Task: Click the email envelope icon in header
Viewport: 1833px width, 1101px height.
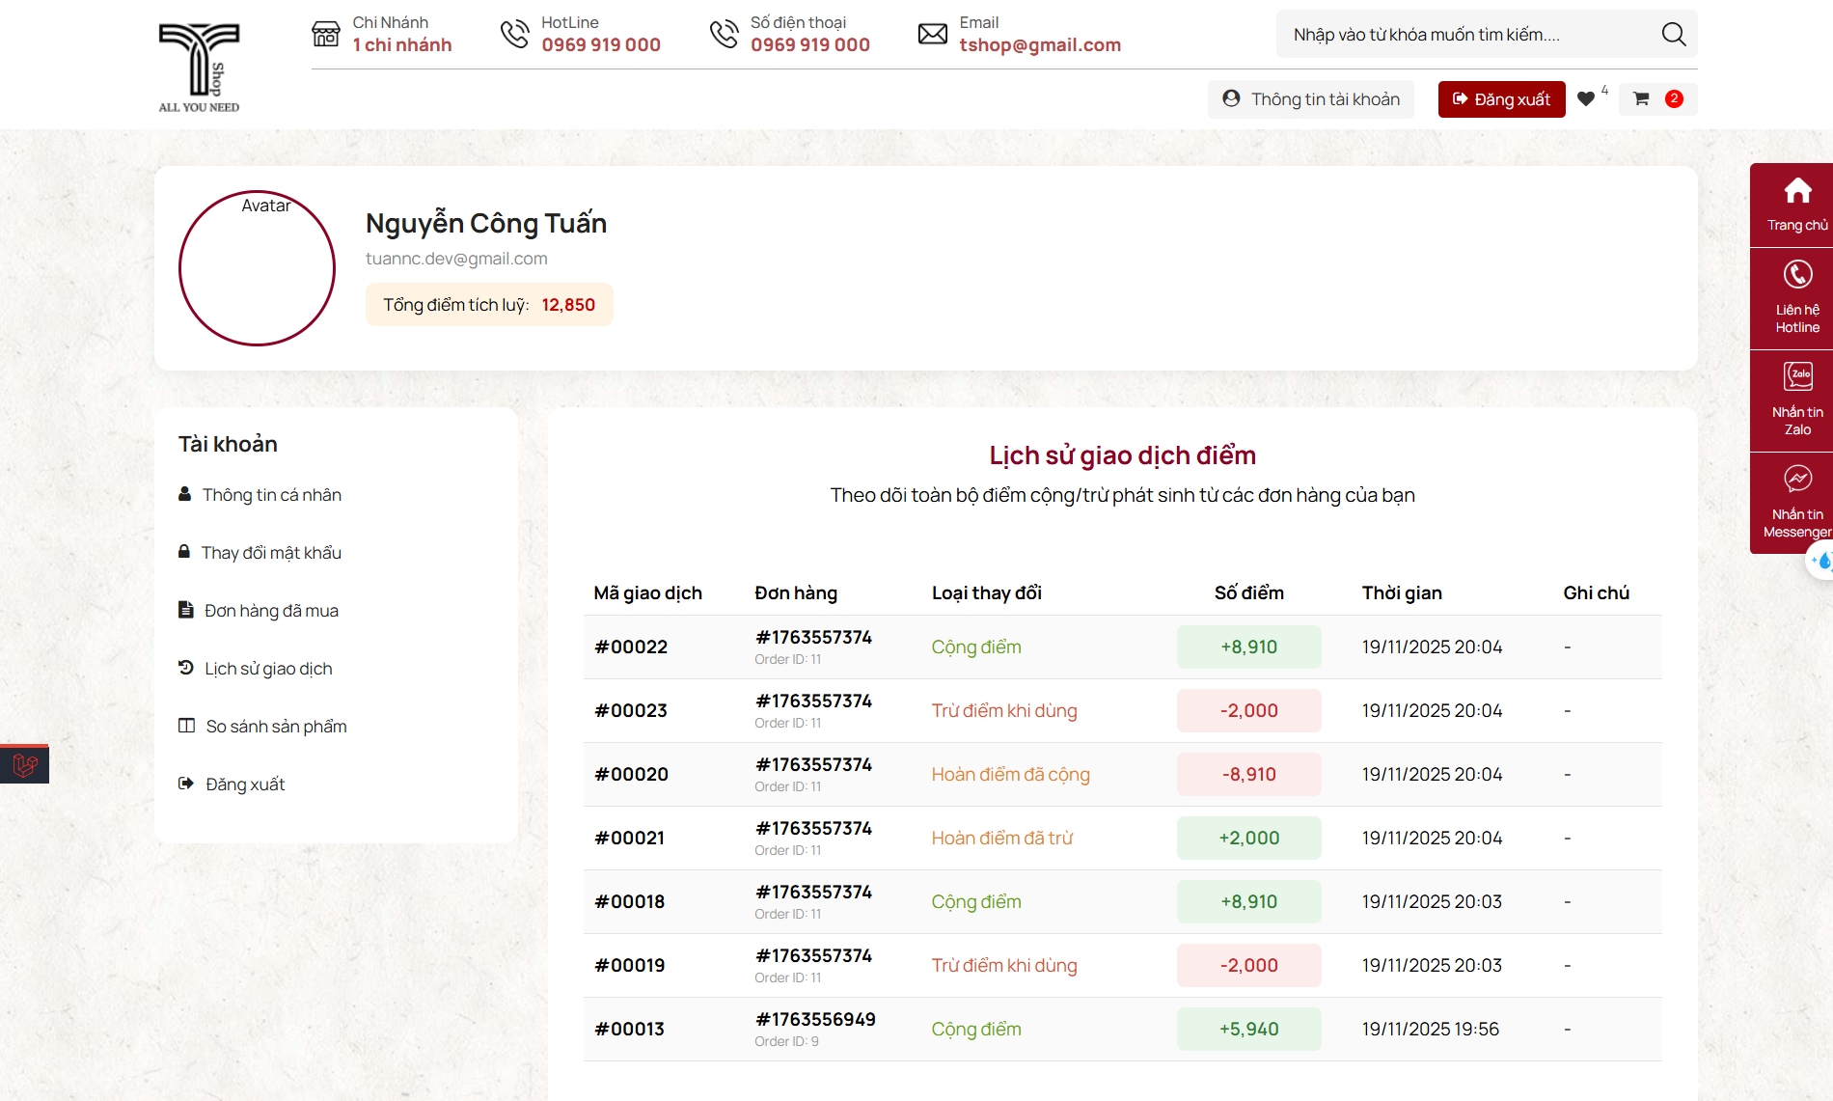Action: tap(932, 35)
